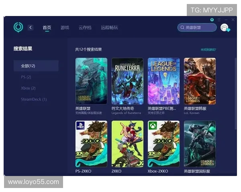Click the 支持云顶之弈 subtitle text
Screen dimensions: 241x192
click(x=156, y=113)
